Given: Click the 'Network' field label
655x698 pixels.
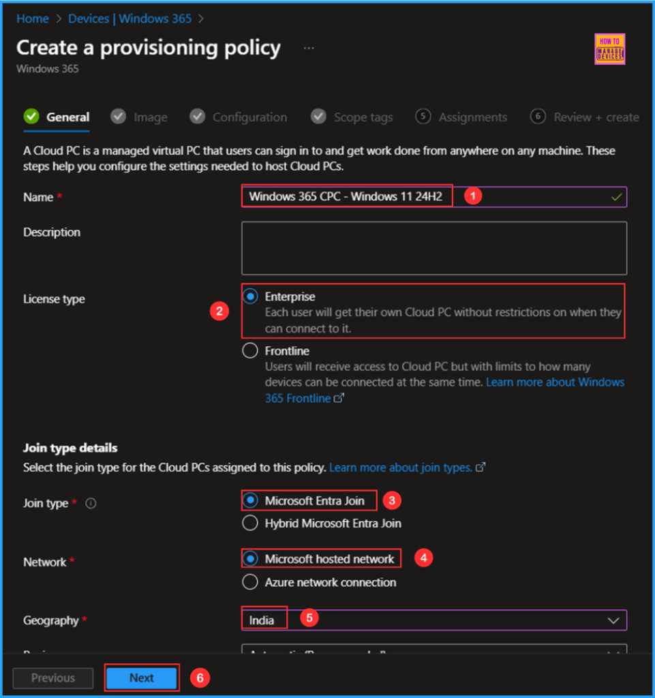Looking at the screenshot, I should (44, 562).
